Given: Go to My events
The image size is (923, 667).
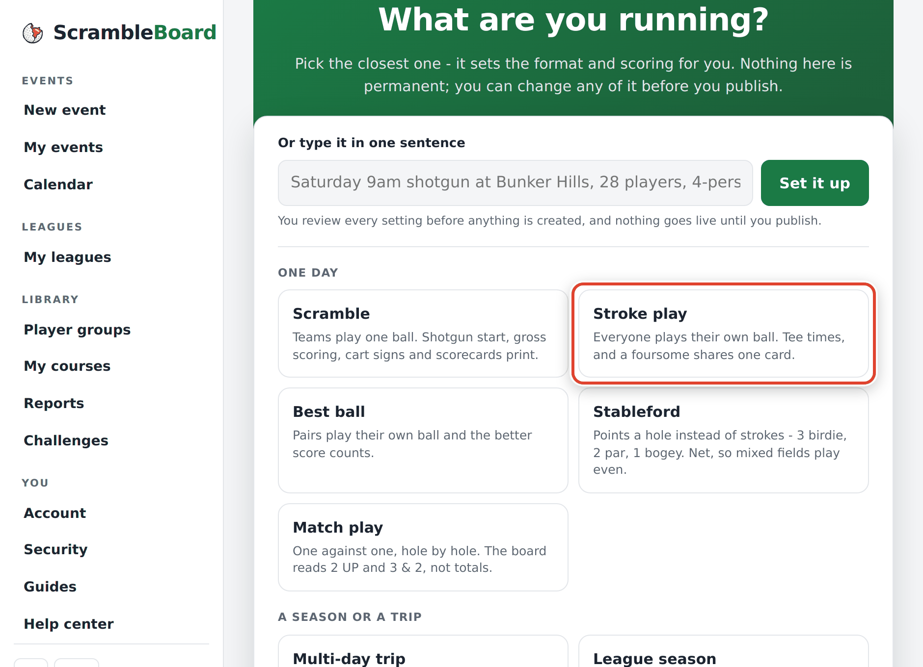Looking at the screenshot, I should coord(63,147).
